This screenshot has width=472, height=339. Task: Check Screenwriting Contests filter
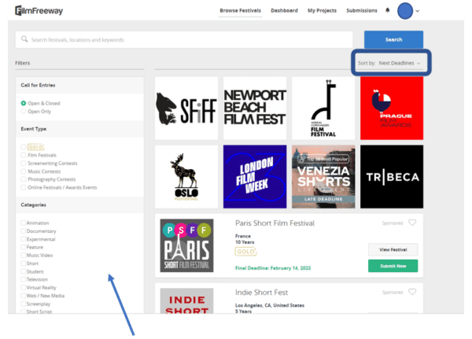[x=24, y=163]
